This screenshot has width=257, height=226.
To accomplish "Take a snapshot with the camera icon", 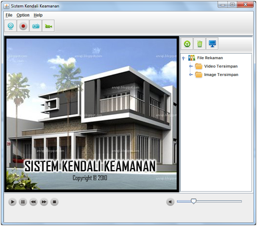I will click(x=36, y=26).
